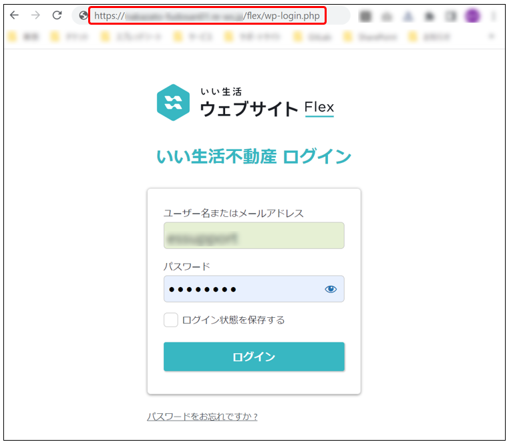Viewport: 509px width, 444px height.
Task: Click the browser back arrow
Action: pyautogui.click(x=14, y=15)
